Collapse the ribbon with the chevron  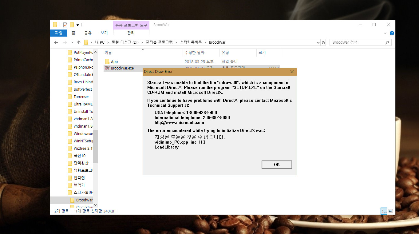(x=385, y=33)
